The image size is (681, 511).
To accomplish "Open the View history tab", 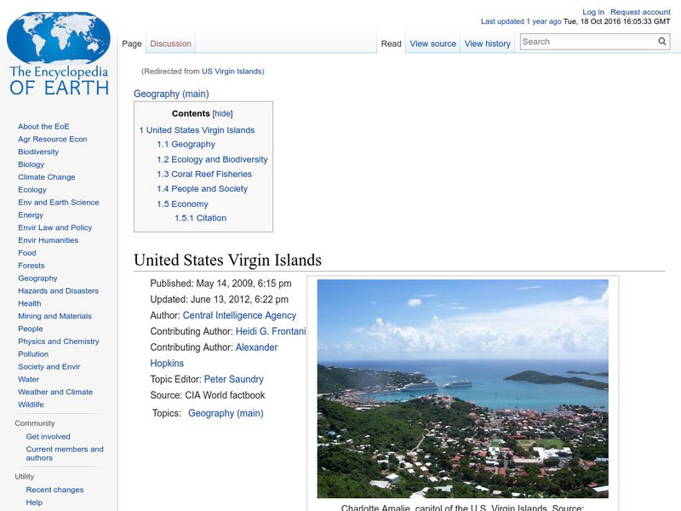I will (487, 43).
